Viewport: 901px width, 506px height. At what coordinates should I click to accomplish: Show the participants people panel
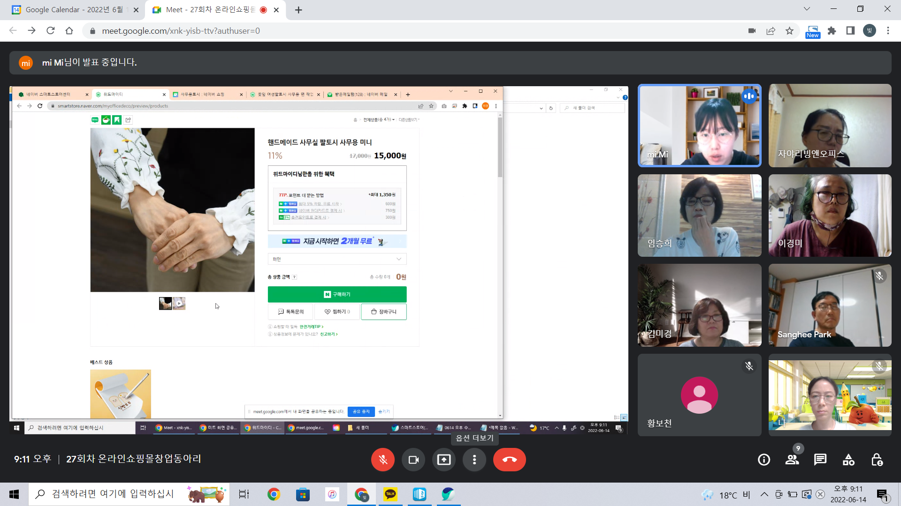pos(792,460)
